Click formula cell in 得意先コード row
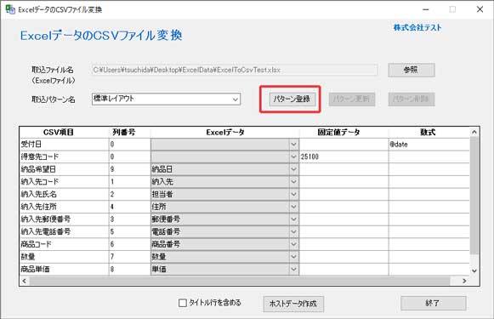Viewport: 494px width, 319px height. pos(429,157)
